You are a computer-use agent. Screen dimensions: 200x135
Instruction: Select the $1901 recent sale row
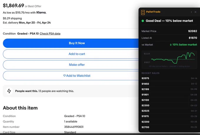pos(169,95)
